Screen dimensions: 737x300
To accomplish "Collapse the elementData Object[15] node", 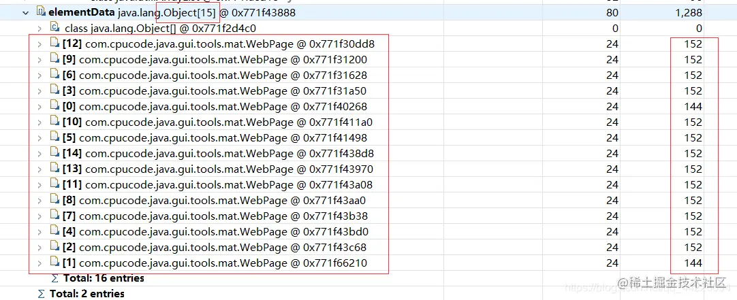I will tap(25, 13).
